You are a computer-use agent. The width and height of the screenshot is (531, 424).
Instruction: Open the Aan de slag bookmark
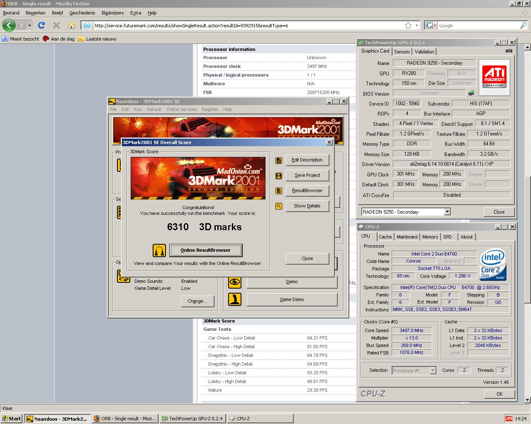pos(59,39)
